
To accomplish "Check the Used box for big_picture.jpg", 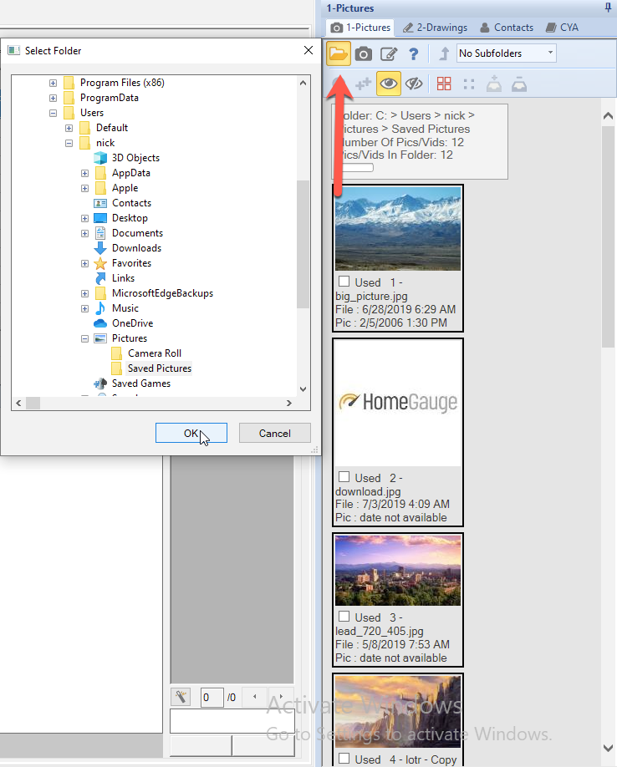I will point(344,282).
